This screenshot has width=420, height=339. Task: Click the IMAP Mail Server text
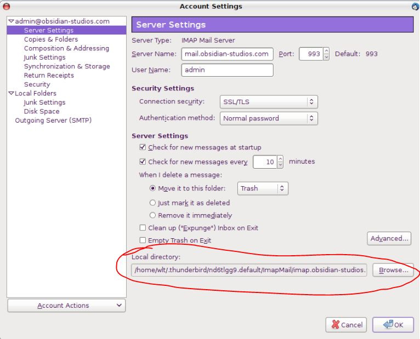pyautogui.click(x=208, y=41)
